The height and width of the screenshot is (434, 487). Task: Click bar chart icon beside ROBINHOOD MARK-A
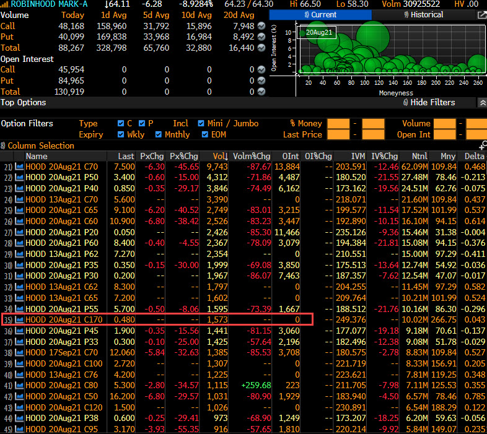(4, 4)
